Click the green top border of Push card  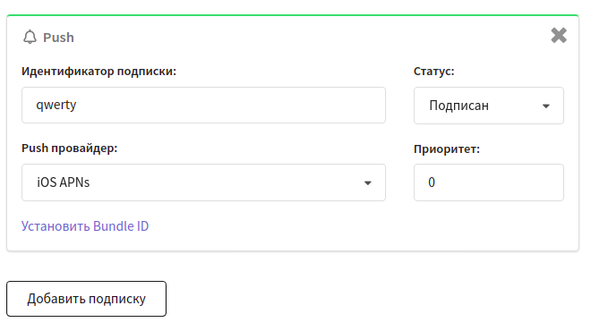[x=293, y=15]
